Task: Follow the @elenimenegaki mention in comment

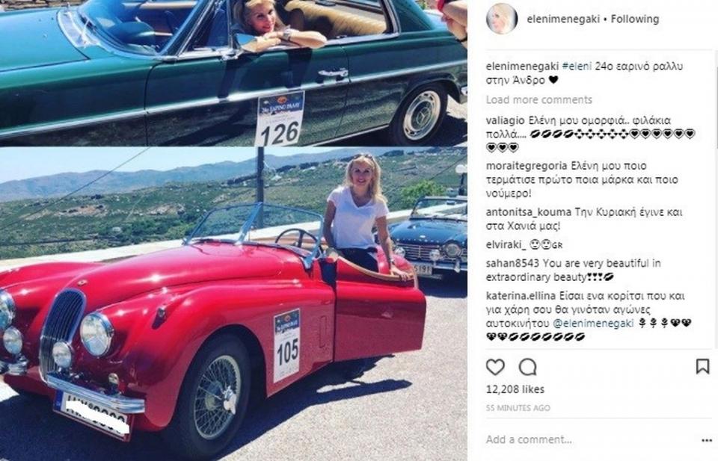Action: (593, 324)
